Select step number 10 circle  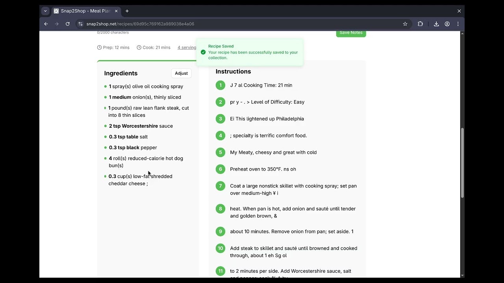pos(220,248)
